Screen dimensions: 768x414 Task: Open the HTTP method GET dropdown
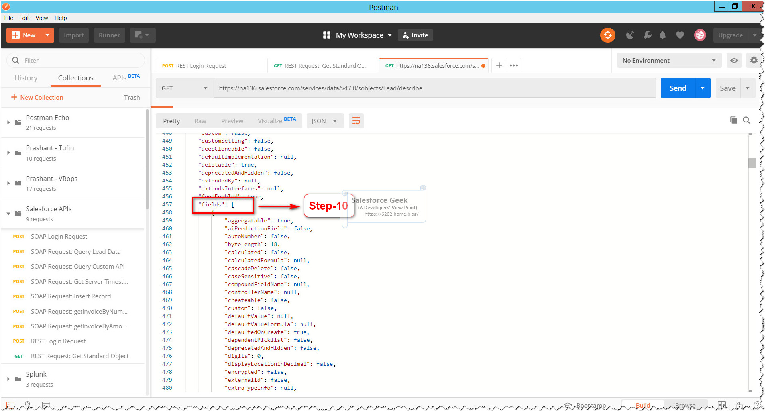point(185,88)
